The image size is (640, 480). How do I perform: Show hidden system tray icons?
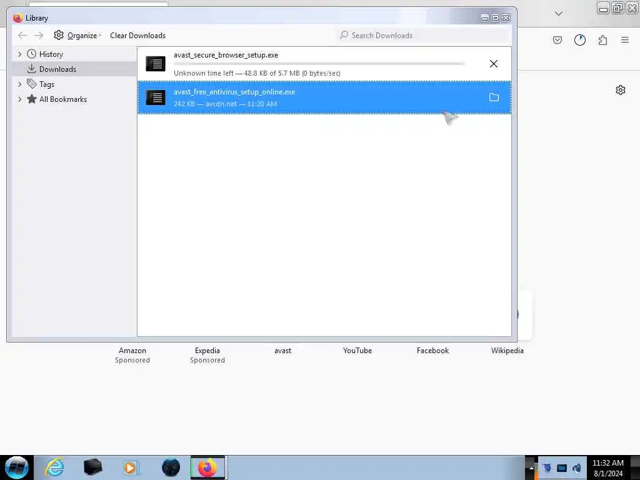(531, 467)
